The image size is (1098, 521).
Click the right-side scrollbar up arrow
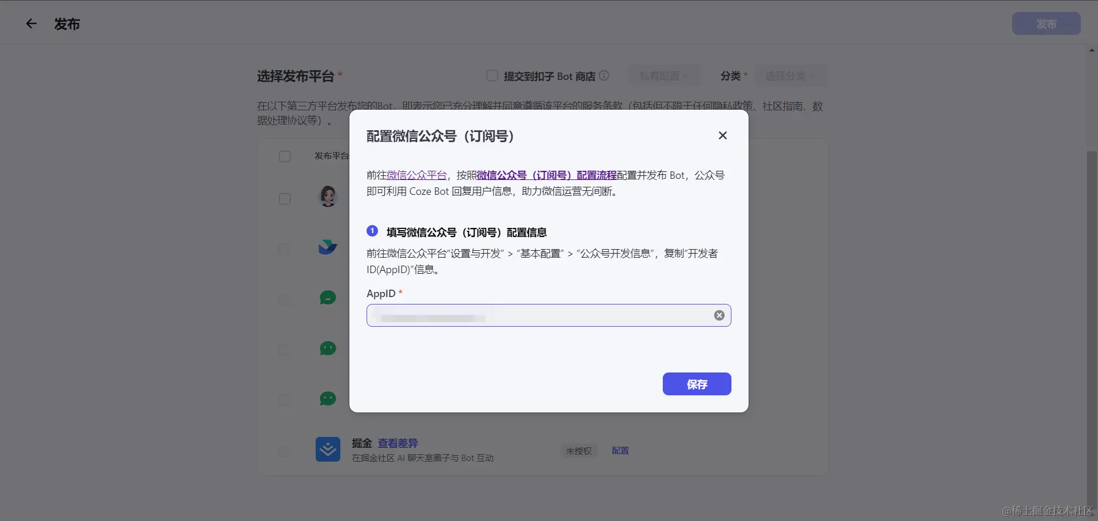(1091, 50)
